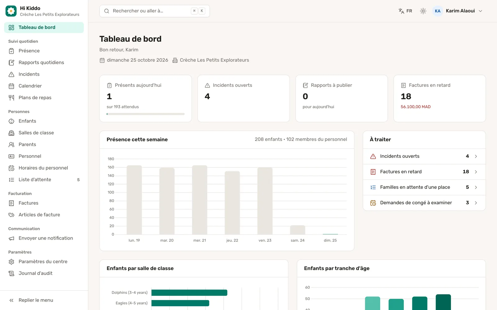Go to Rapports quotidiens in the sidebar
The width and height of the screenshot is (497, 310).
click(x=44, y=62)
